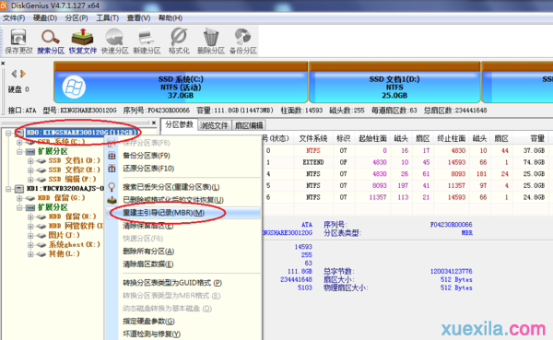Launch the 恢复文件 file recovery tool

(83, 41)
